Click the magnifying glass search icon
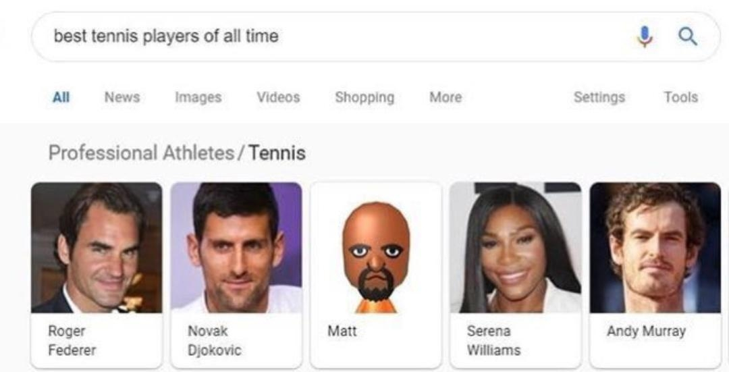 point(687,36)
